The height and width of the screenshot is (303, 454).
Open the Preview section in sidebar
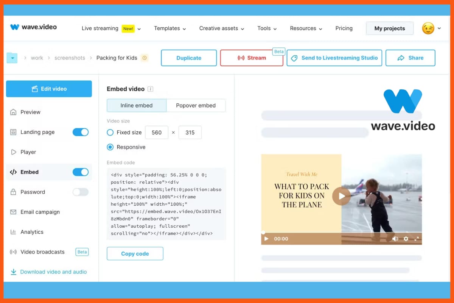coord(30,112)
